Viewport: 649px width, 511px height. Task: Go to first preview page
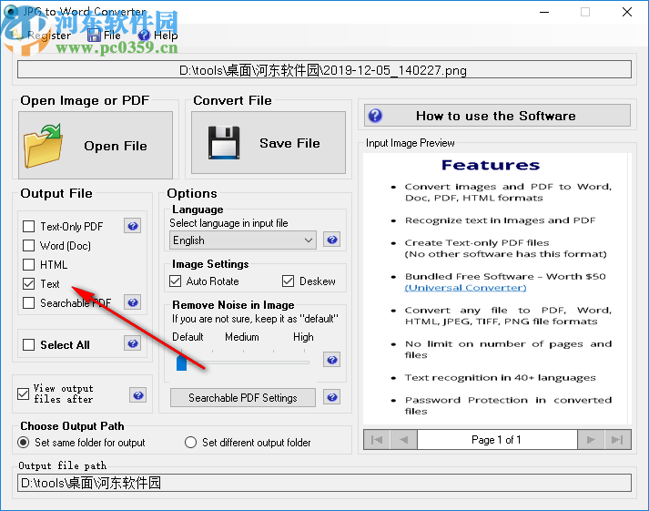click(377, 439)
